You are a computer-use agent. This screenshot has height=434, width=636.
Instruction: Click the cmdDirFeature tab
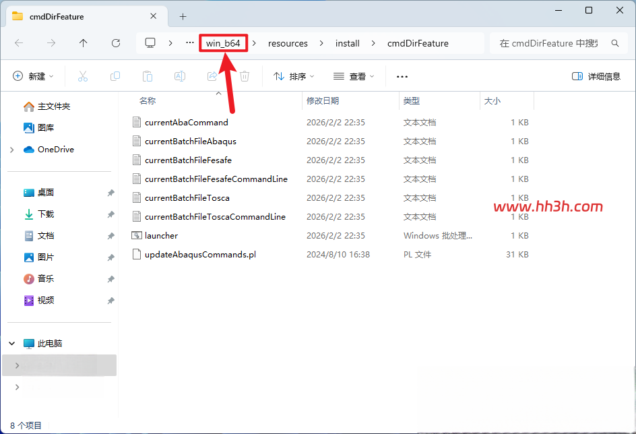click(87, 17)
